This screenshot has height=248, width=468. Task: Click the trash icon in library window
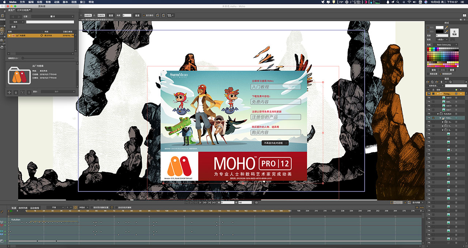tap(29, 92)
